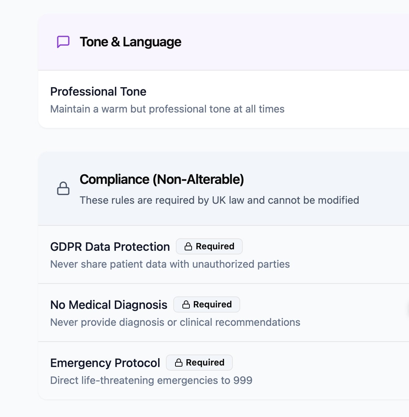Select the No Medical Diagnosis title
The image size is (409, 417).
109,305
